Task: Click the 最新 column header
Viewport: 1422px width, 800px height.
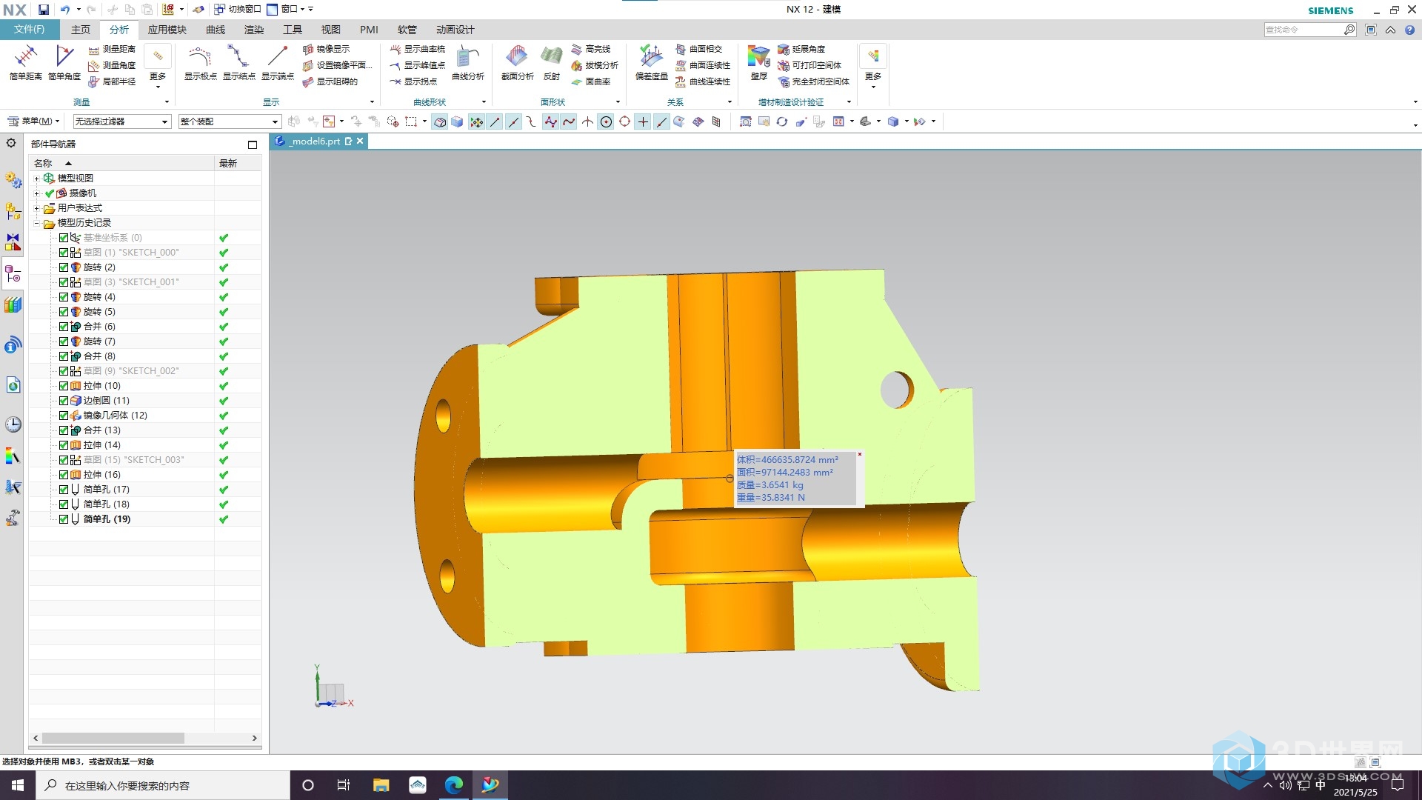Action: [238, 163]
